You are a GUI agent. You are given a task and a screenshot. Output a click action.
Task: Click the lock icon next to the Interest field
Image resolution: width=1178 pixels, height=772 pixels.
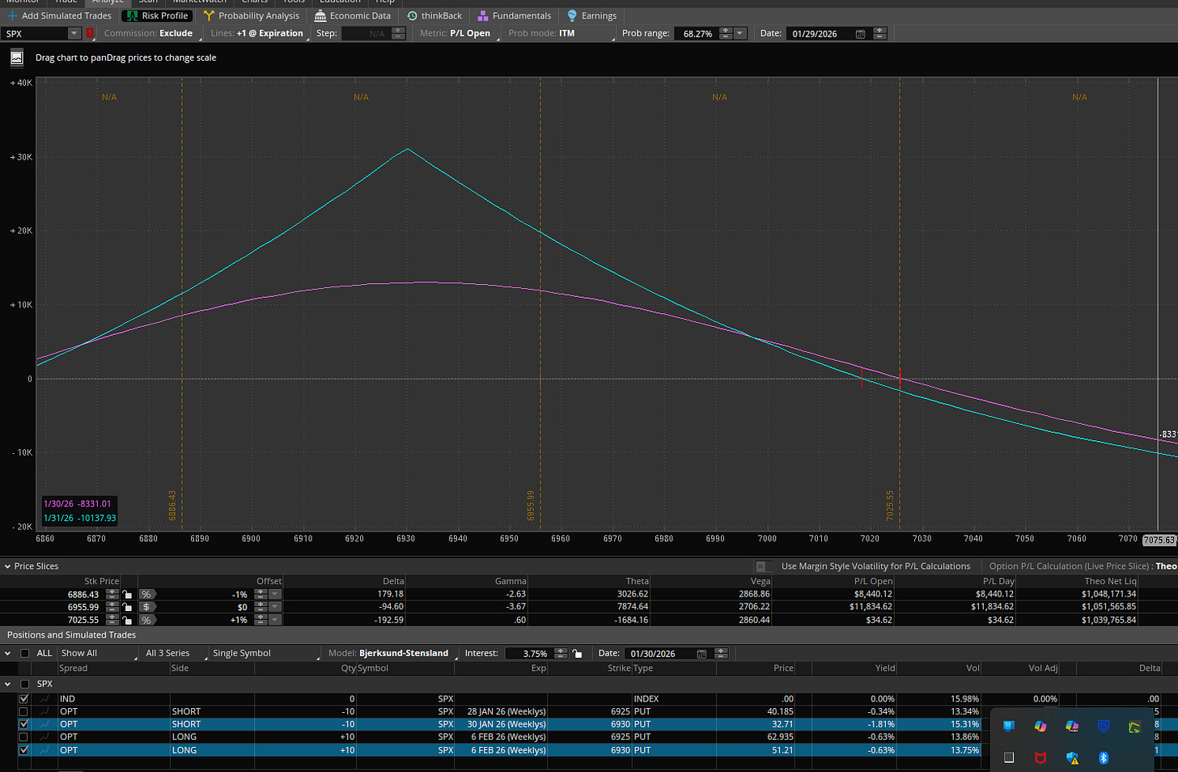tap(576, 653)
